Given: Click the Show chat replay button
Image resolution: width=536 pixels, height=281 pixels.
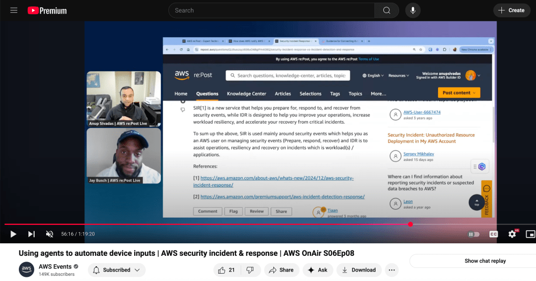Looking at the screenshot, I should pyautogui.click(x=485, y=261).
